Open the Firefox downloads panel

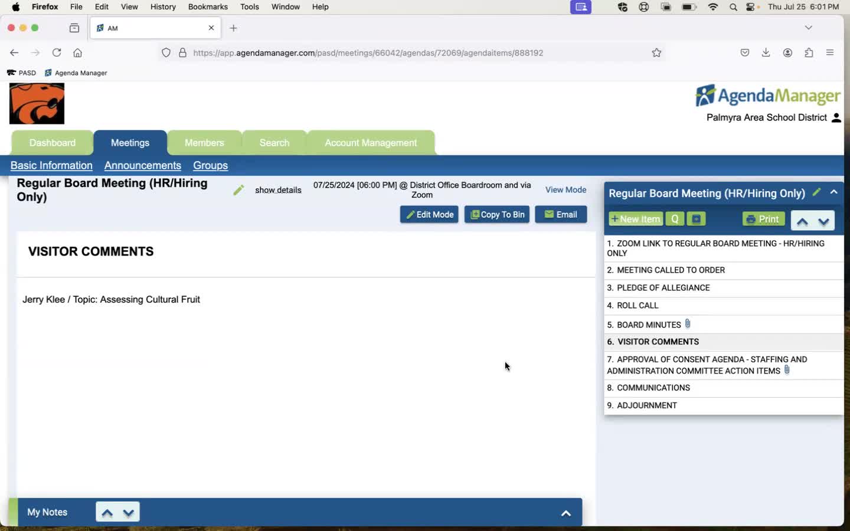766,53
